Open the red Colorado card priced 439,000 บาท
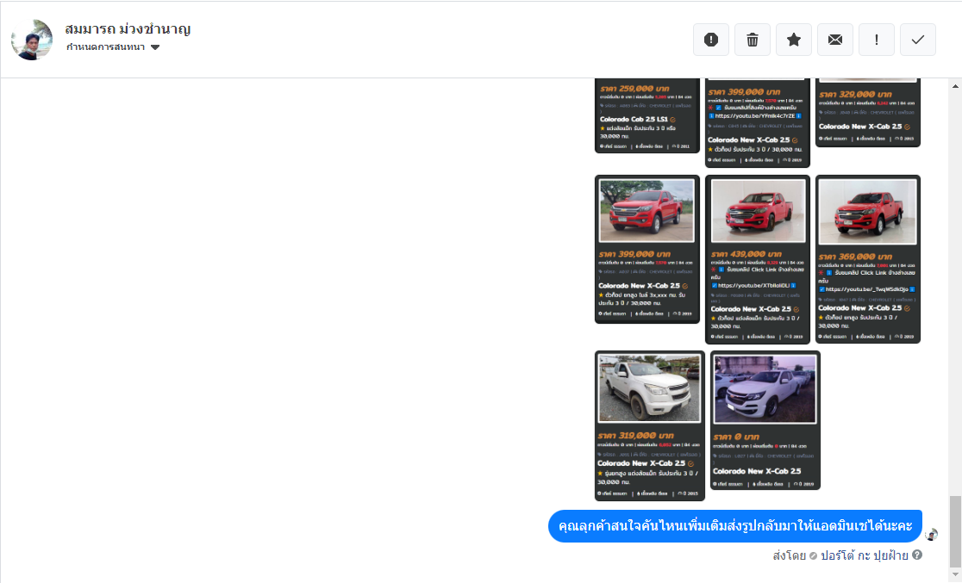Screen dimensions: 962x583 click(x=758, y=259)
